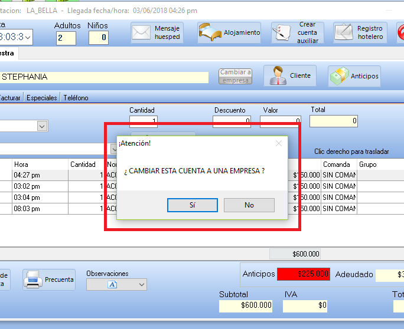Click the Crear cuenta auxiliar icon
The height and width of the screenshot is (329, 404).
coord(283,33)
